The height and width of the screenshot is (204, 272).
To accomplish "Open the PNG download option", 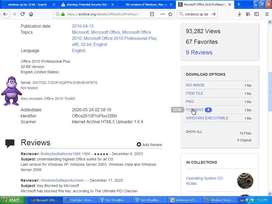I will point(190,101).
